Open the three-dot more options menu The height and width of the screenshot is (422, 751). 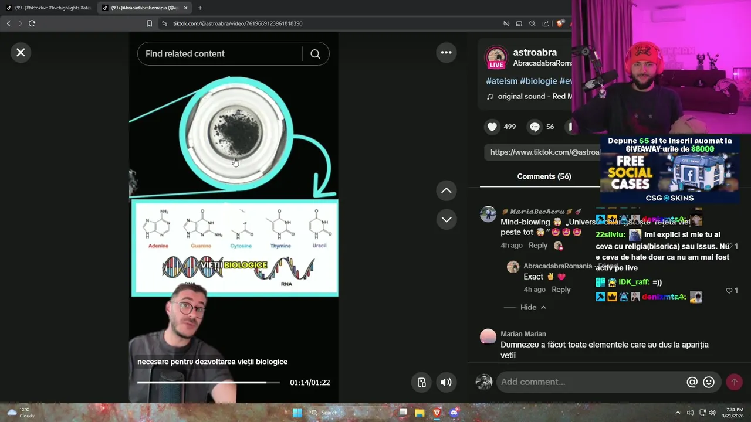coord(446,53)
